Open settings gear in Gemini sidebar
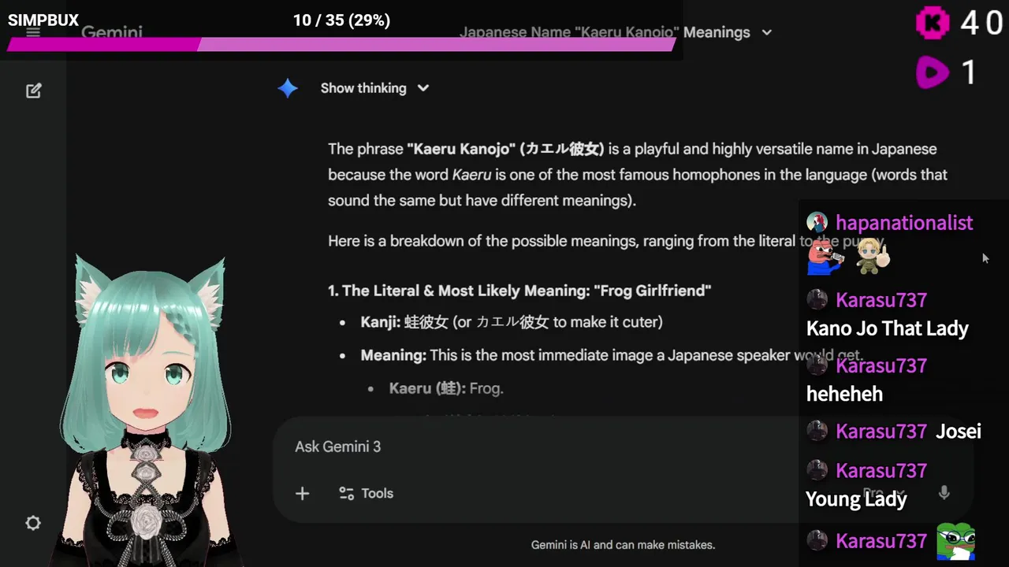The width and height of the screenshot is (1009, 567). click(33, 523)
